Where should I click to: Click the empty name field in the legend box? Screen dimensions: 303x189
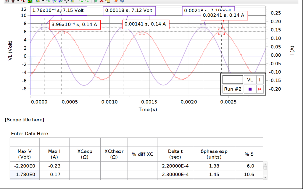(233, 79)
